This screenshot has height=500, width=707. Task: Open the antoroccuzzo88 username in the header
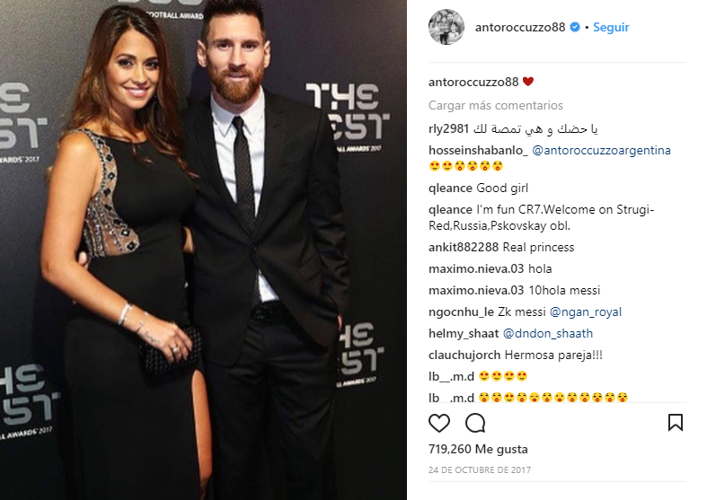(x=520, y=27)
